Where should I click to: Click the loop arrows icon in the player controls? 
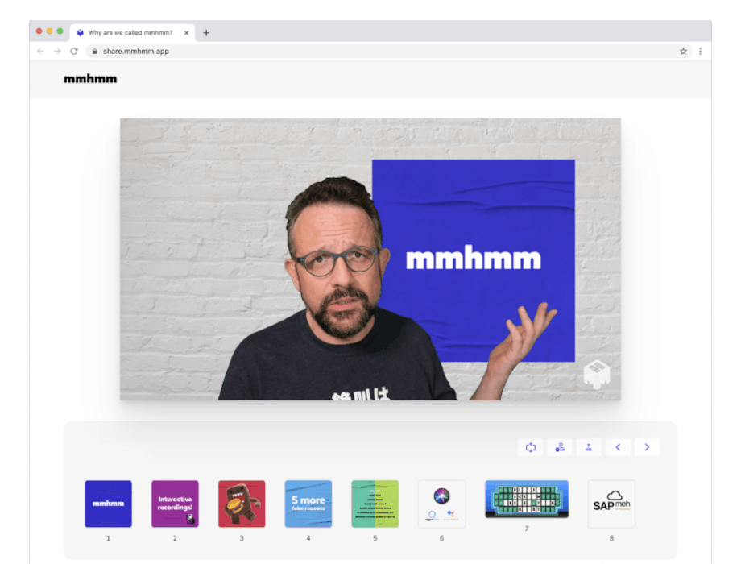(531, 447)
